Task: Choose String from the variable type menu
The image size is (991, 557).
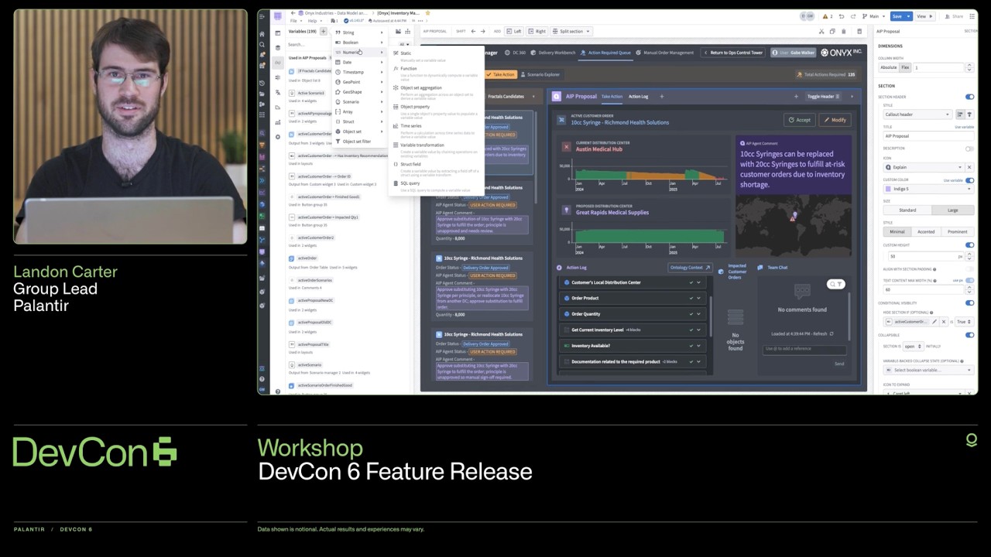Action: coord(358,32)
